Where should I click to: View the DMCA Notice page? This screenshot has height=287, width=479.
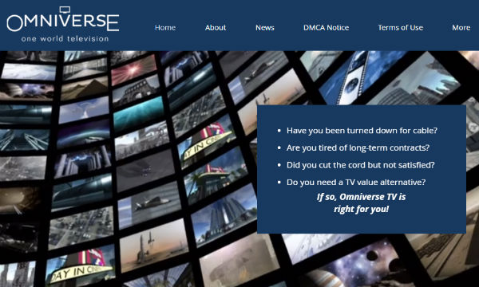point(326,28)
